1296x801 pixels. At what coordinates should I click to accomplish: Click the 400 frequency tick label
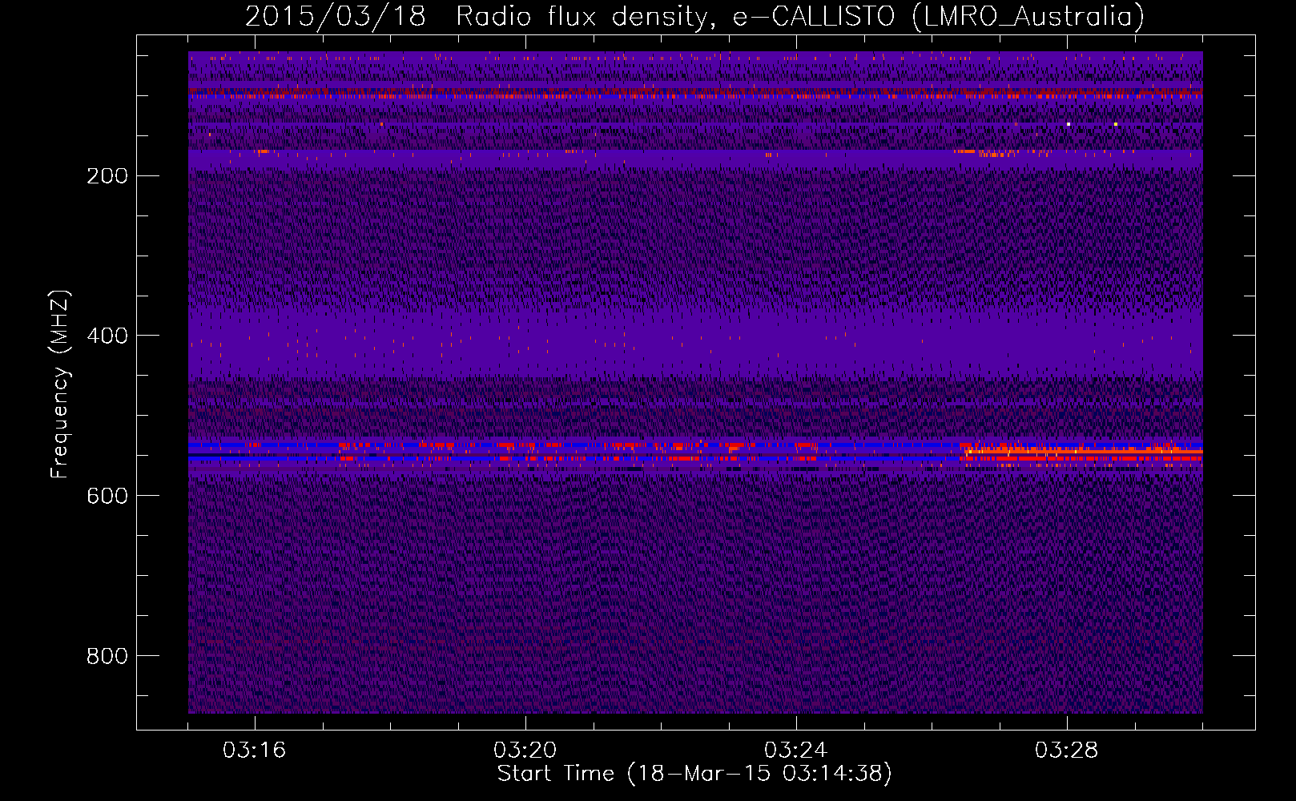point(107,336)
